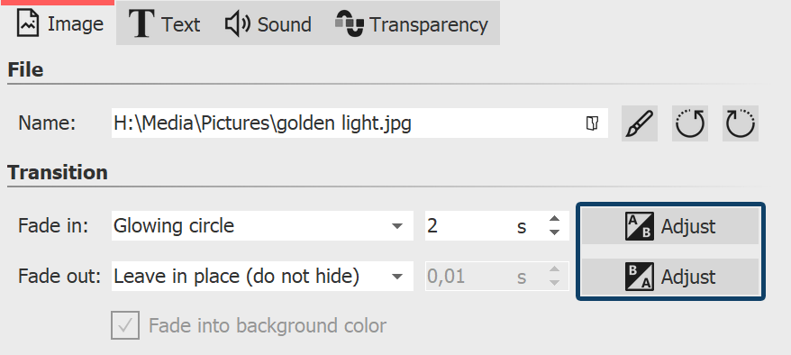Screen dimensions: 791x355
Task: Click the B/A icon on Fade out Adjust
Action: pos(639,277)
